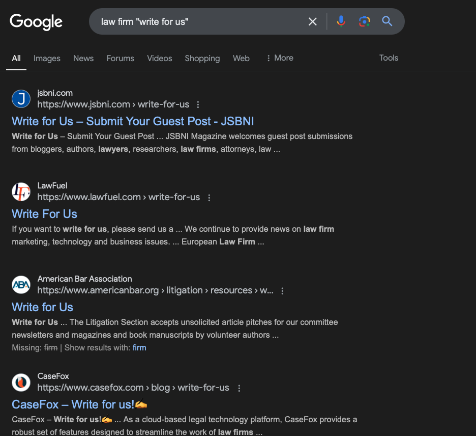
Task: Start voice search with the microphone icon
Action: [341, 21]
